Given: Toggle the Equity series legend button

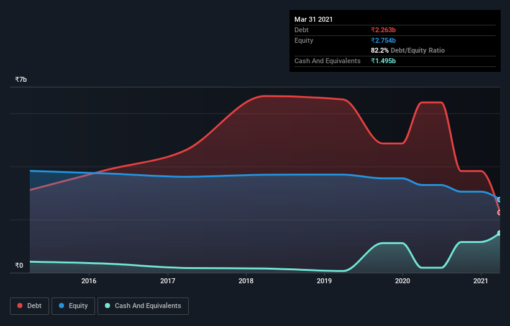Looking at the screenshot, I should (73, 306).
